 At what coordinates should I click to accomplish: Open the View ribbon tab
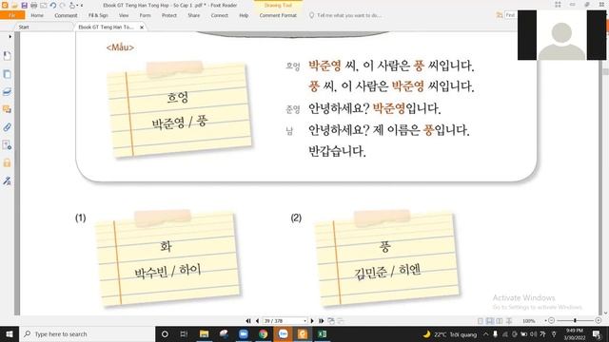[x=124, y=15]
